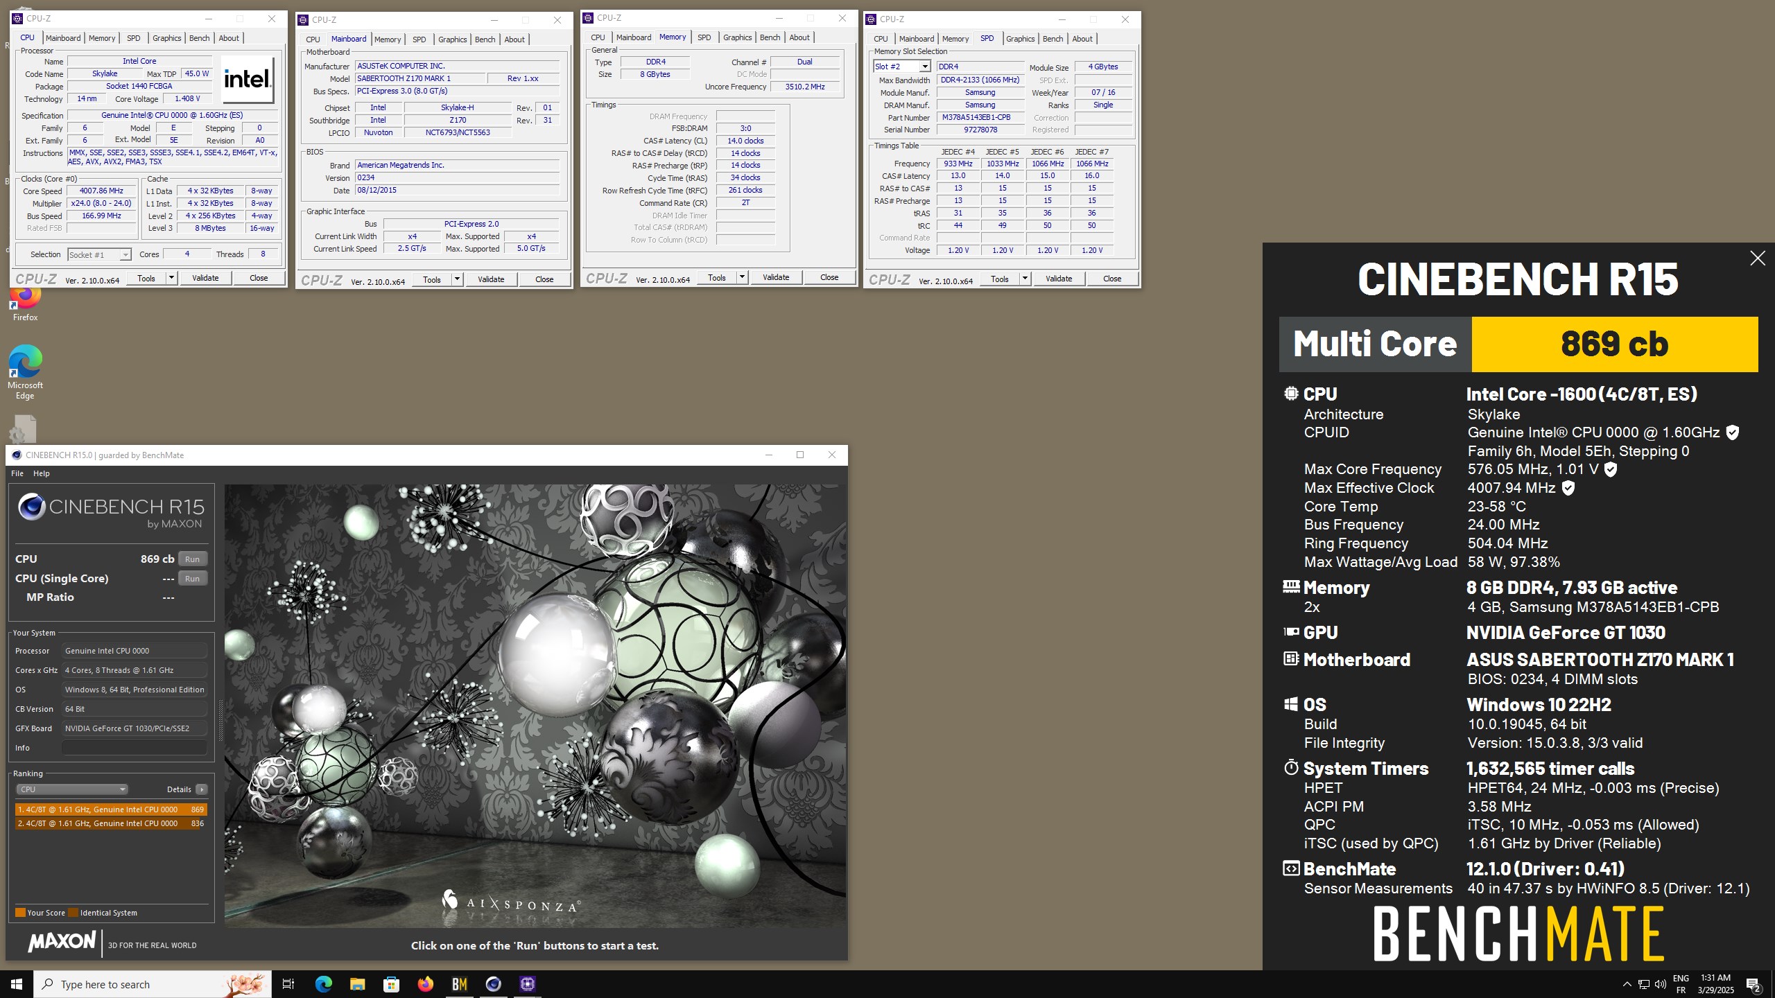1775x998 pixels.
Task: Open the Firefox desktop shortcut
Action: tap(25, 304)
